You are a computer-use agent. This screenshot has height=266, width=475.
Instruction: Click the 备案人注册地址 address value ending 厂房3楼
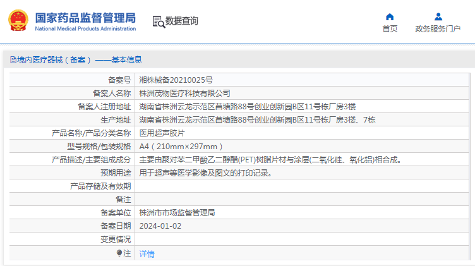click(x=248, y=107)
